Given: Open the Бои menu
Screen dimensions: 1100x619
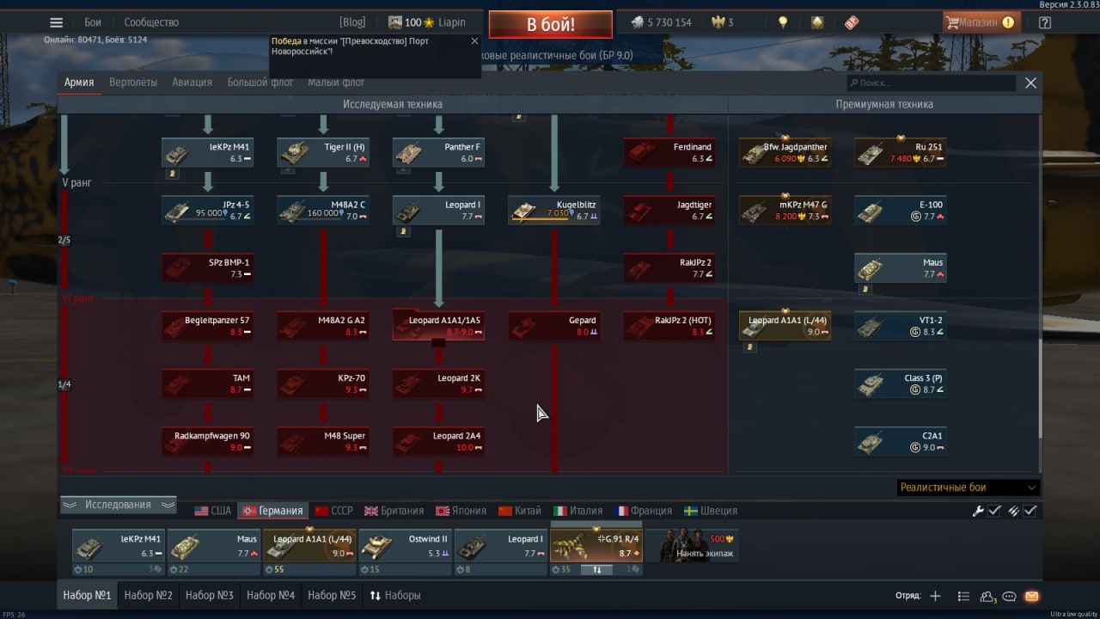Looking at the screenshot, I should 93,22.
